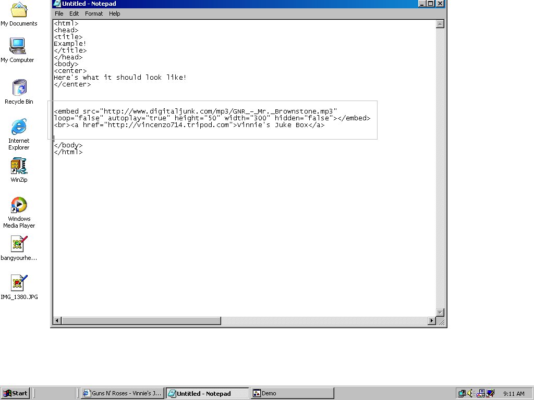
Task: Minimize the Notepad window
Action: point(422,4)
